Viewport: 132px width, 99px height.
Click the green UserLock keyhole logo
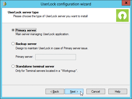pos(122,15)
